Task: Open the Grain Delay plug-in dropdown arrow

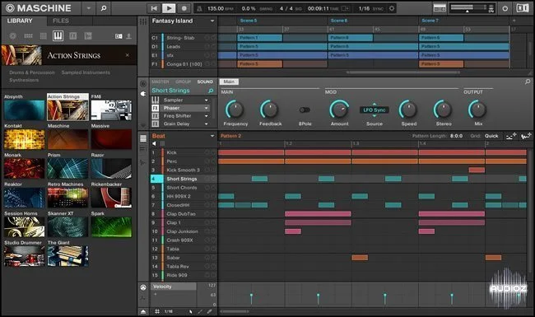Action: pyautogui.click(x=207, y=124)
